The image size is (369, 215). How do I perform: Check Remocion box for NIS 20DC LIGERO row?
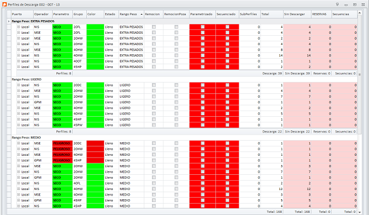[154, 85]
